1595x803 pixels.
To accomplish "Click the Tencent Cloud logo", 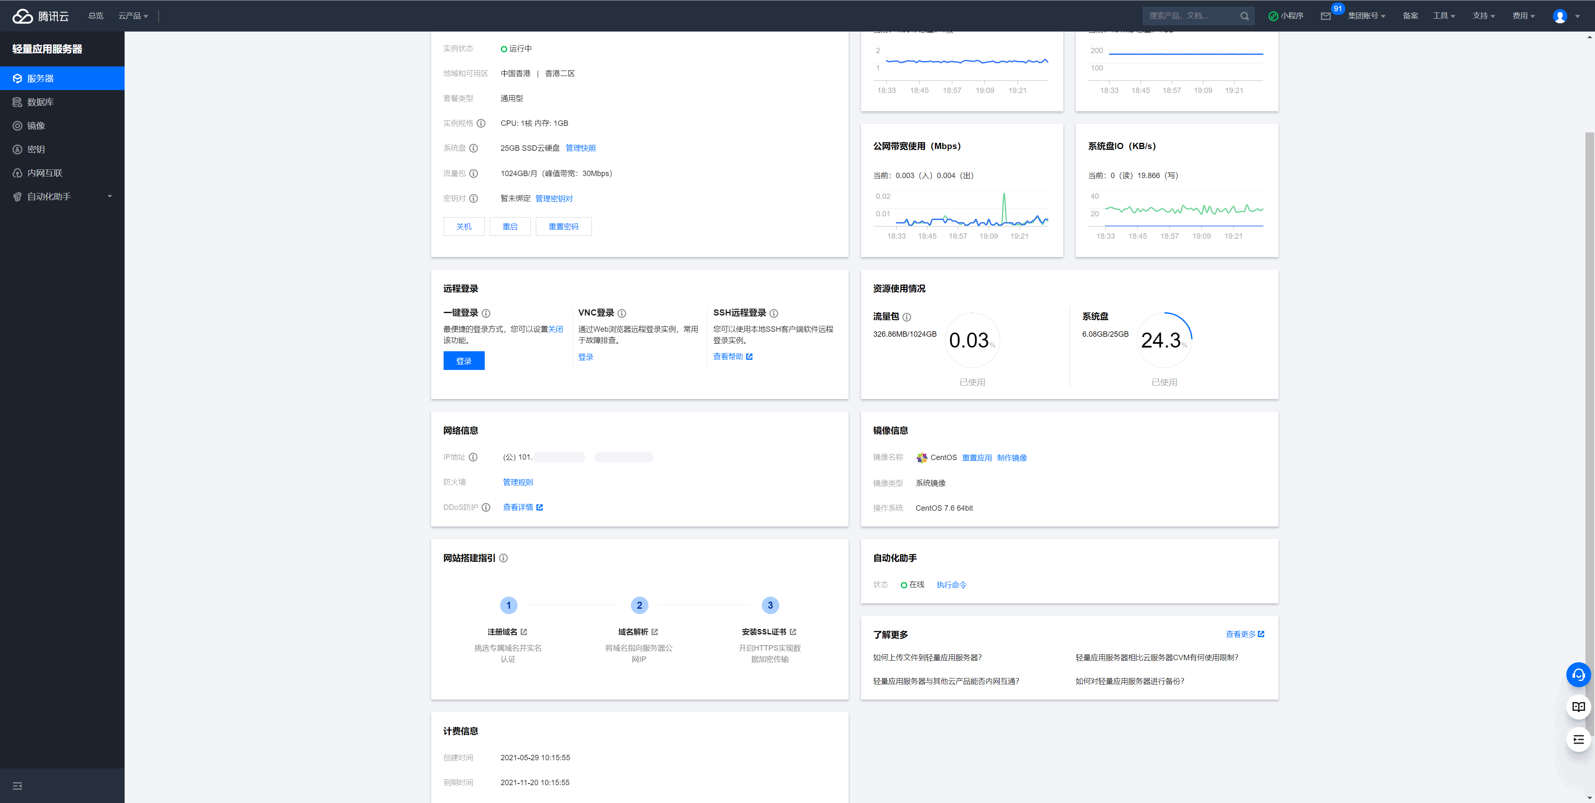I will click(41, 16).
